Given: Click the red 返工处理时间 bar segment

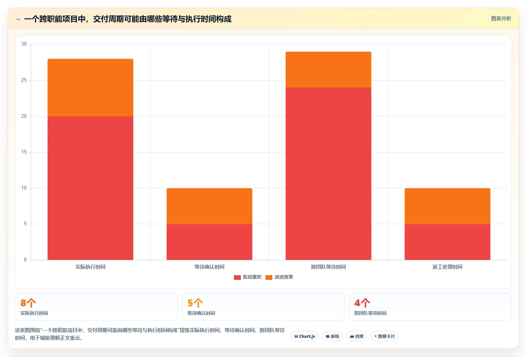Looking at the screenshot, I should (x=447, y=242).
